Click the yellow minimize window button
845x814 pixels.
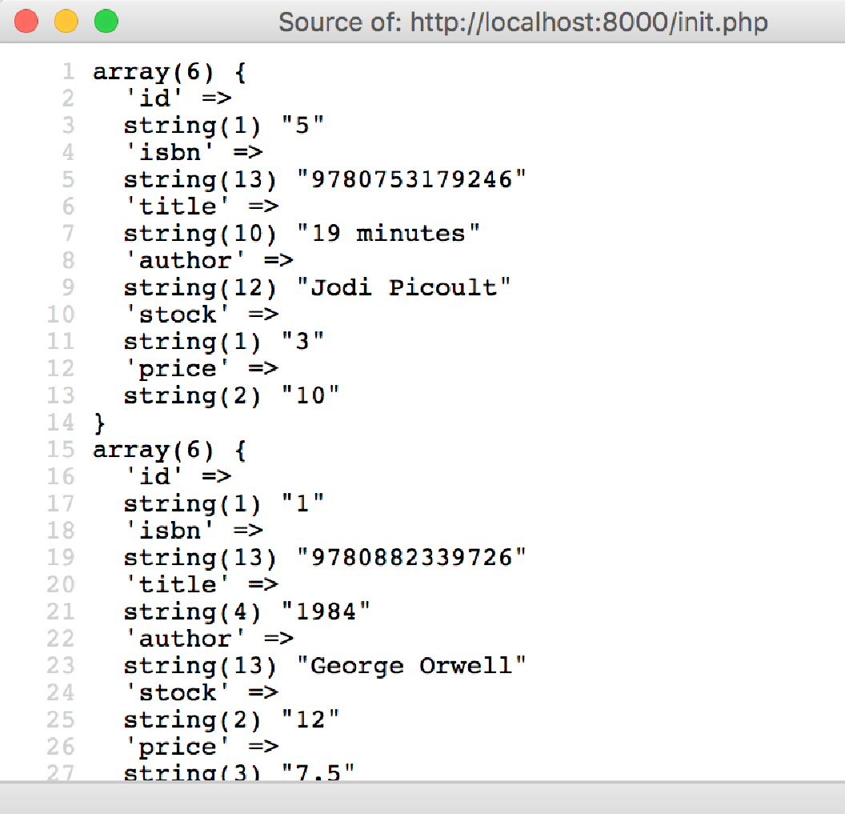click(x=66, y=22)
